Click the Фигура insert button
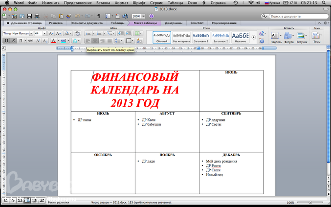This screenshot has height=207, width=331. (288, 37)
